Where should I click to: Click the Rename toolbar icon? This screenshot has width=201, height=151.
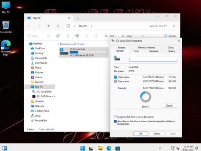coord(77,36)
